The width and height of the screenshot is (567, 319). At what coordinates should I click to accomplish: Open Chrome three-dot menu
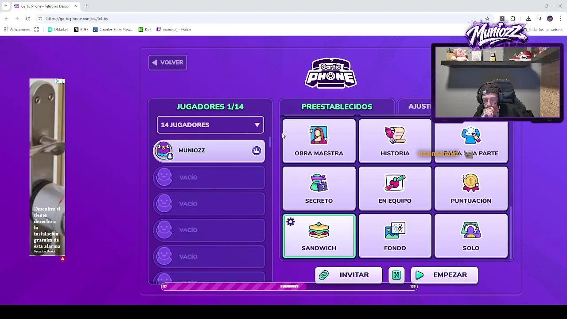(560, 19)
